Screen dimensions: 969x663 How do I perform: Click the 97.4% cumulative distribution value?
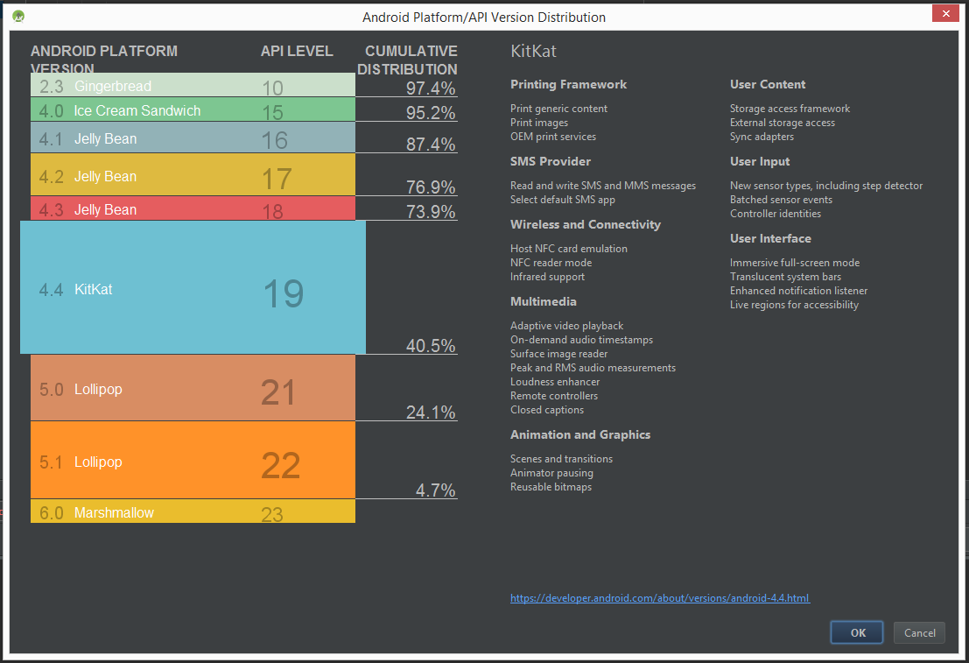(x=431, y=88)
